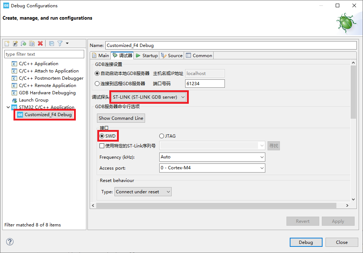Click the funnel filter icon
363x253 pixels.
click(60, 43)
